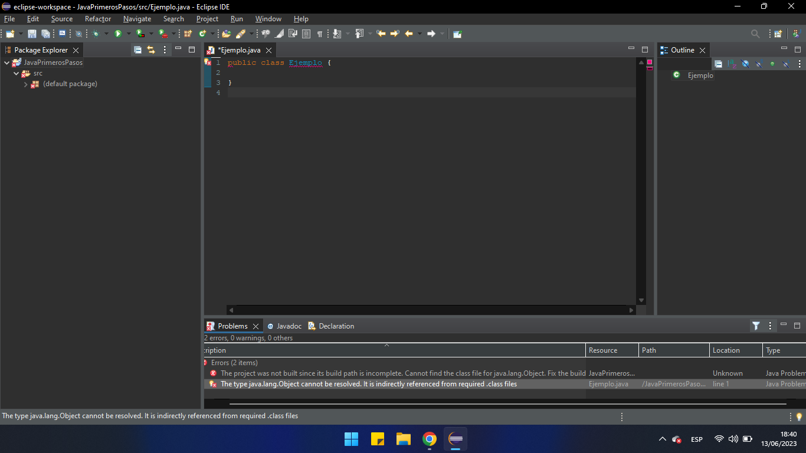Click the Open Type folder icon
Screen dimensions: 806x453
tap(226, 34)
